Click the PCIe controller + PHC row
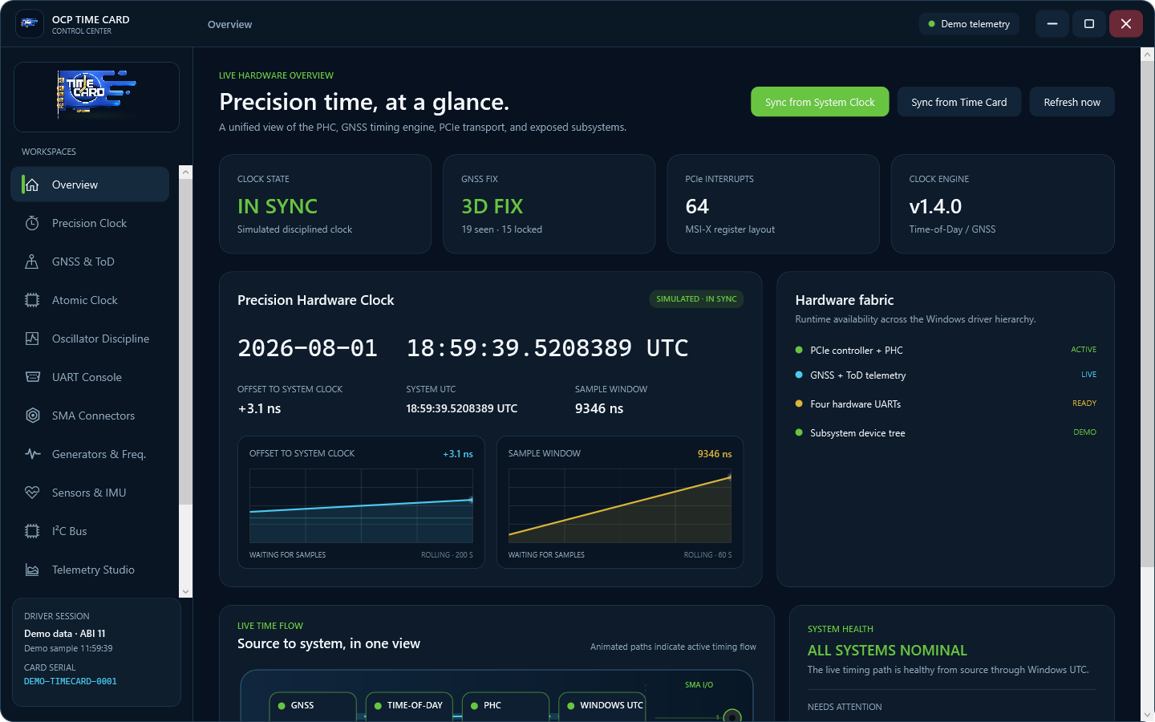The image size is (1155, 722). coord(946,351)
